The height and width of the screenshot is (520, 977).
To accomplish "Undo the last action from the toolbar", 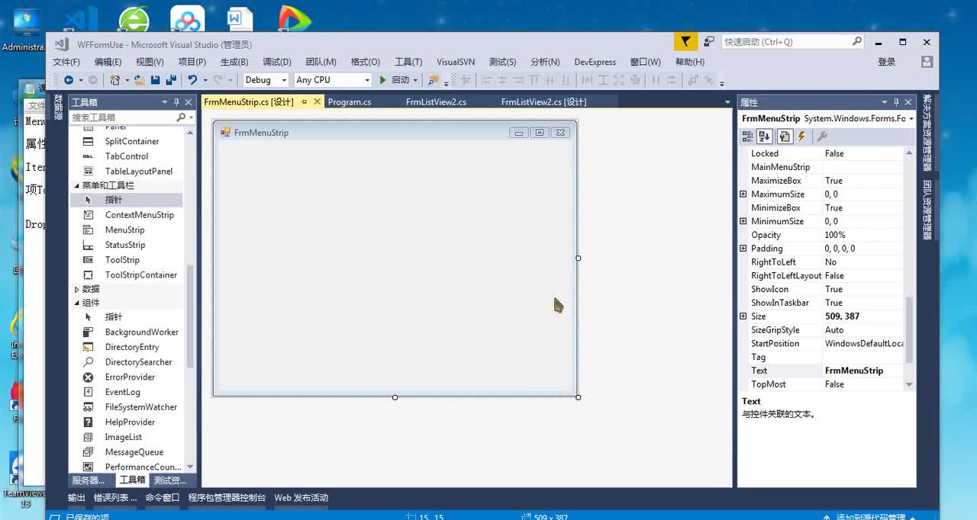I will click(192, 80).
